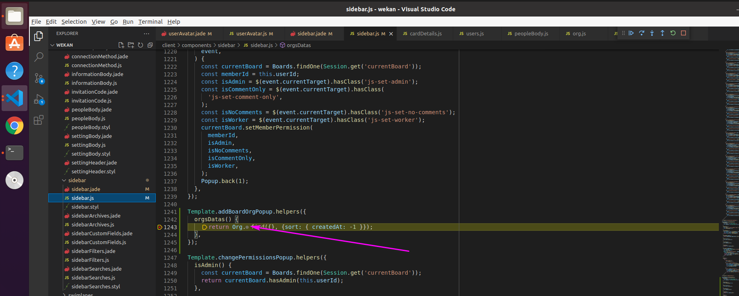Place cursor on Popup.back(1) line
The height and width of the screenshot is (296, 739).
click(225, 181)
